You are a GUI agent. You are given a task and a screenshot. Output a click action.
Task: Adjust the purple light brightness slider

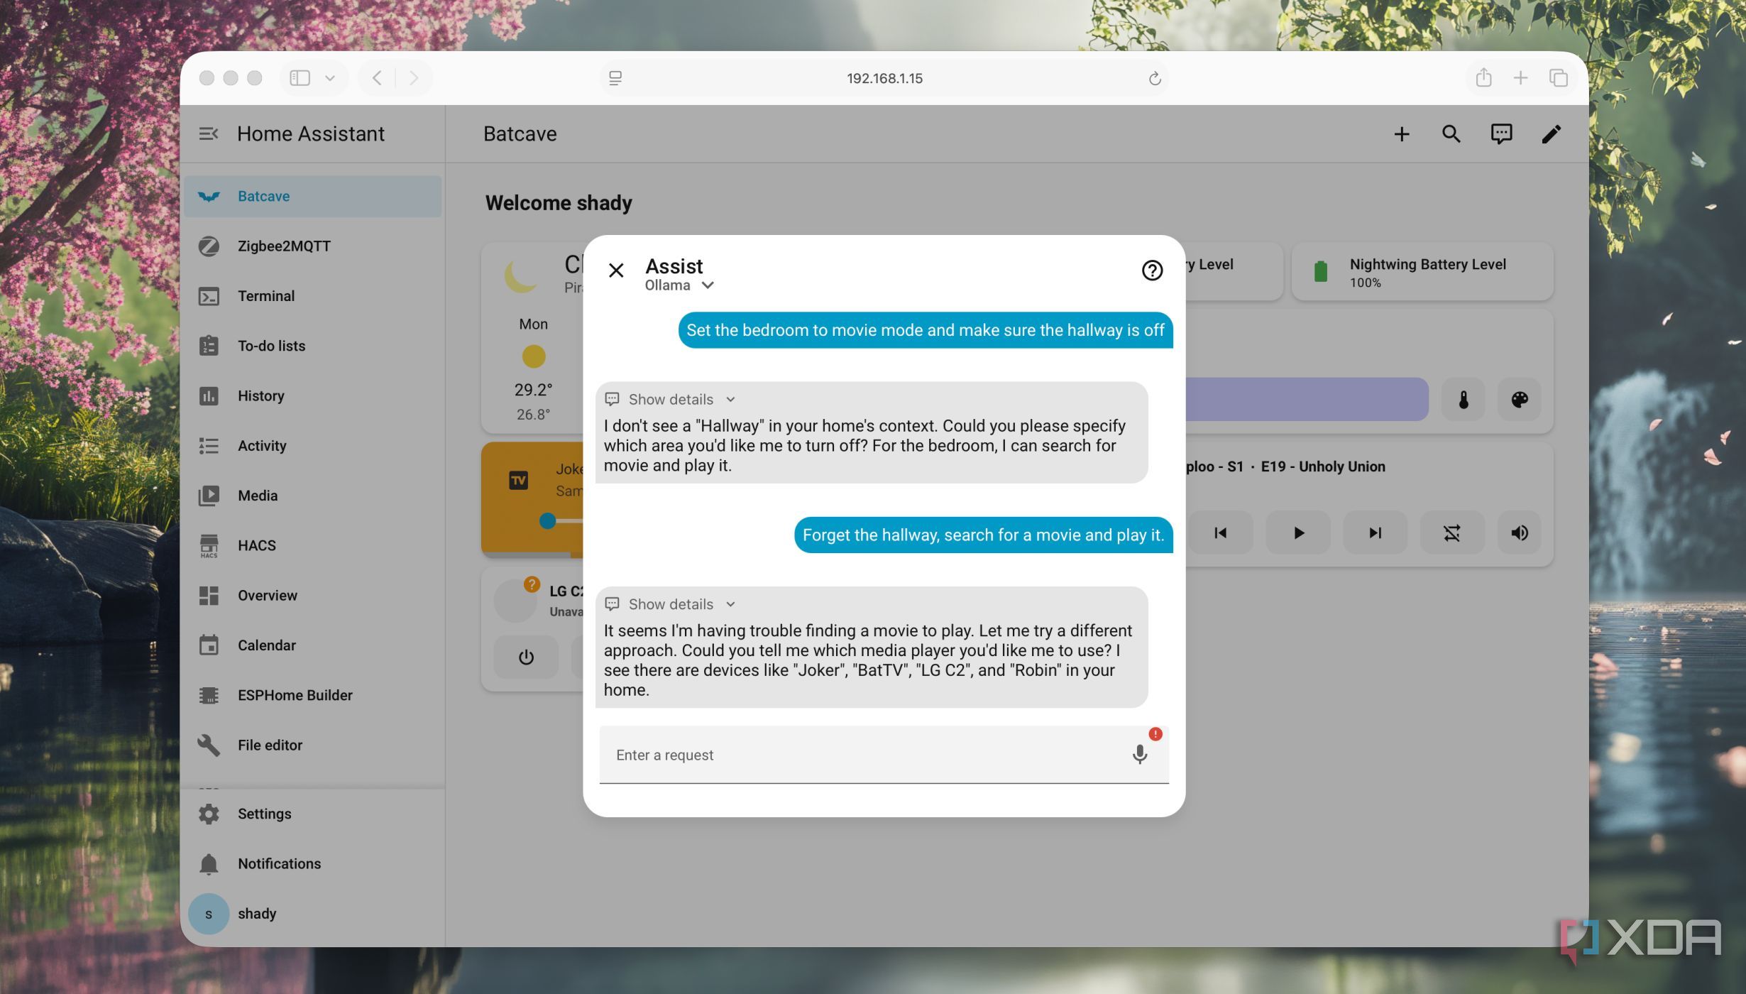pos(1306,399)
